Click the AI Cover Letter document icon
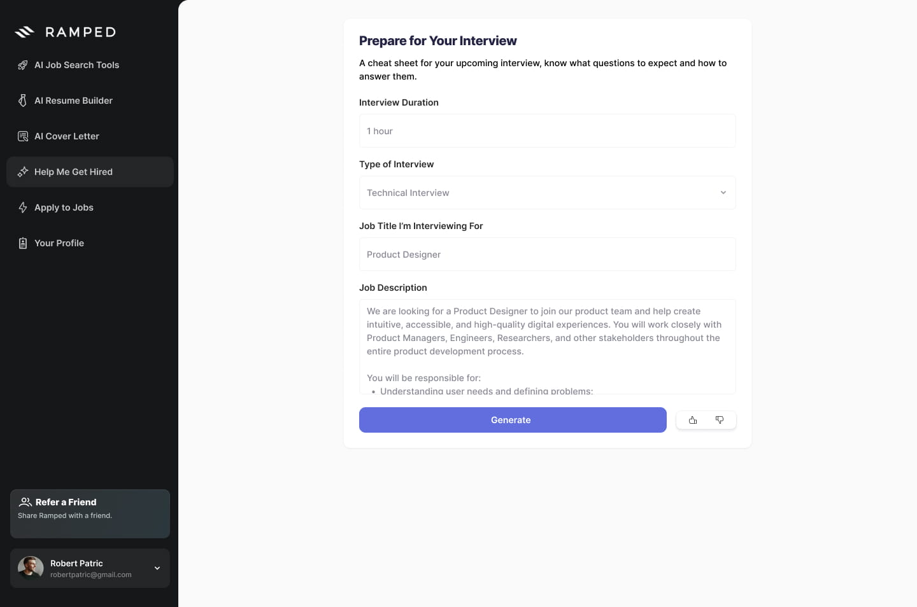Viewport: 917px width, 607px height. [23, 136]
